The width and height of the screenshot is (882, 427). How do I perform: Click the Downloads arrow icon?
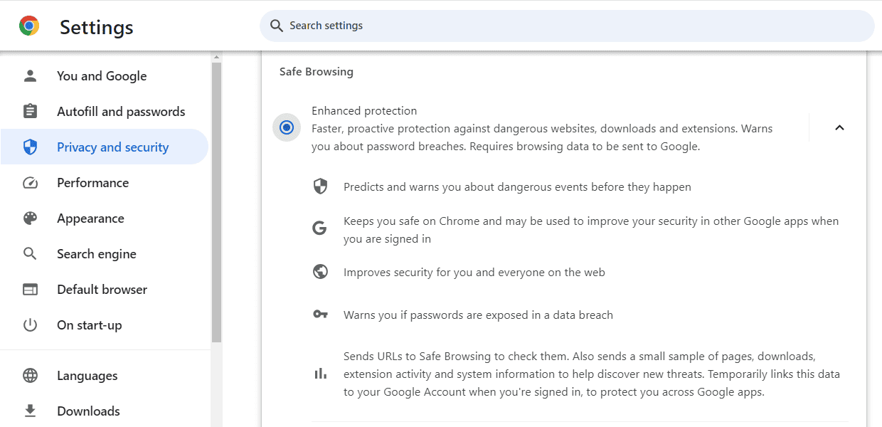30,411
